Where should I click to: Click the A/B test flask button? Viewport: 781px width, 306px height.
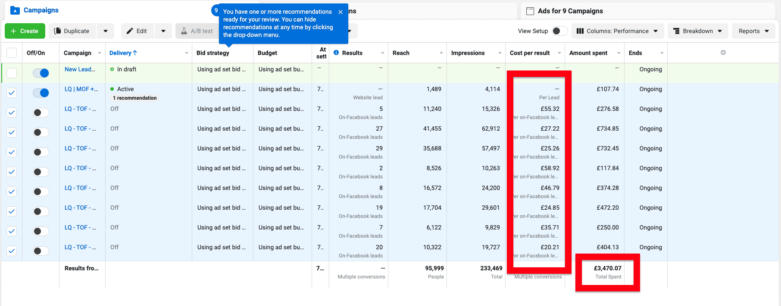(x=197, y=31)
